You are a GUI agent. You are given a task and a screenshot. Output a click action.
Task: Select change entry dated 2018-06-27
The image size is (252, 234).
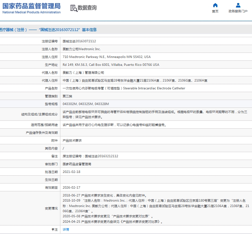pyautogui.click(x=105, y=195)
